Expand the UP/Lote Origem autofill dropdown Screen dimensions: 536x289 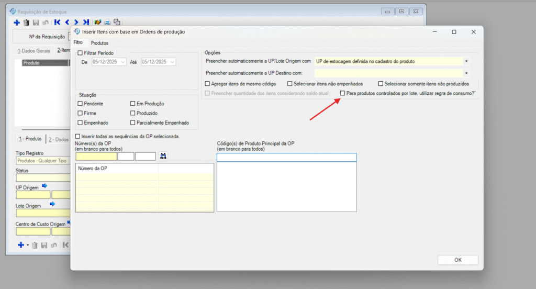click(x=466, y=61)
